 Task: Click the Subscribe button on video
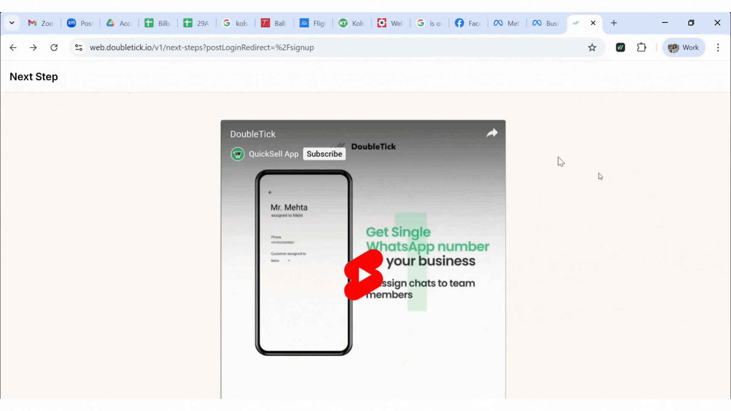point(324,154)
